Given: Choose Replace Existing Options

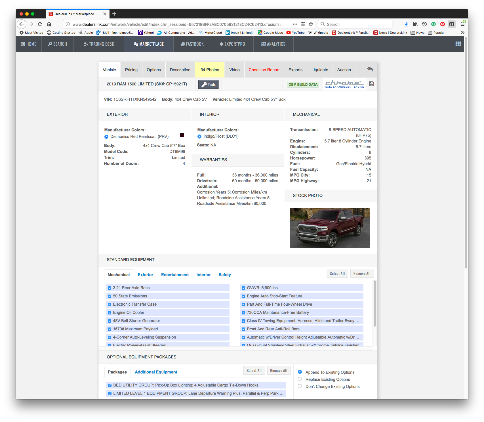Looking at the screenshot, I should tap(300, 379).
